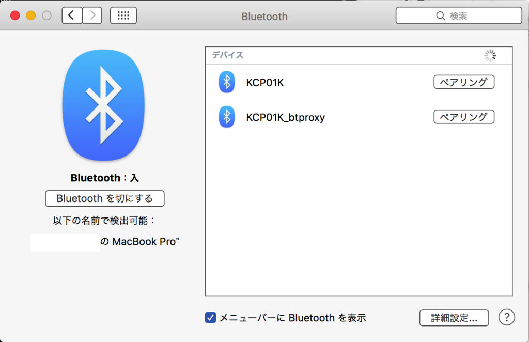Click the の MacBook Pro name text
This screenshot has height=342, width=529.
click(x=139, y=241)
